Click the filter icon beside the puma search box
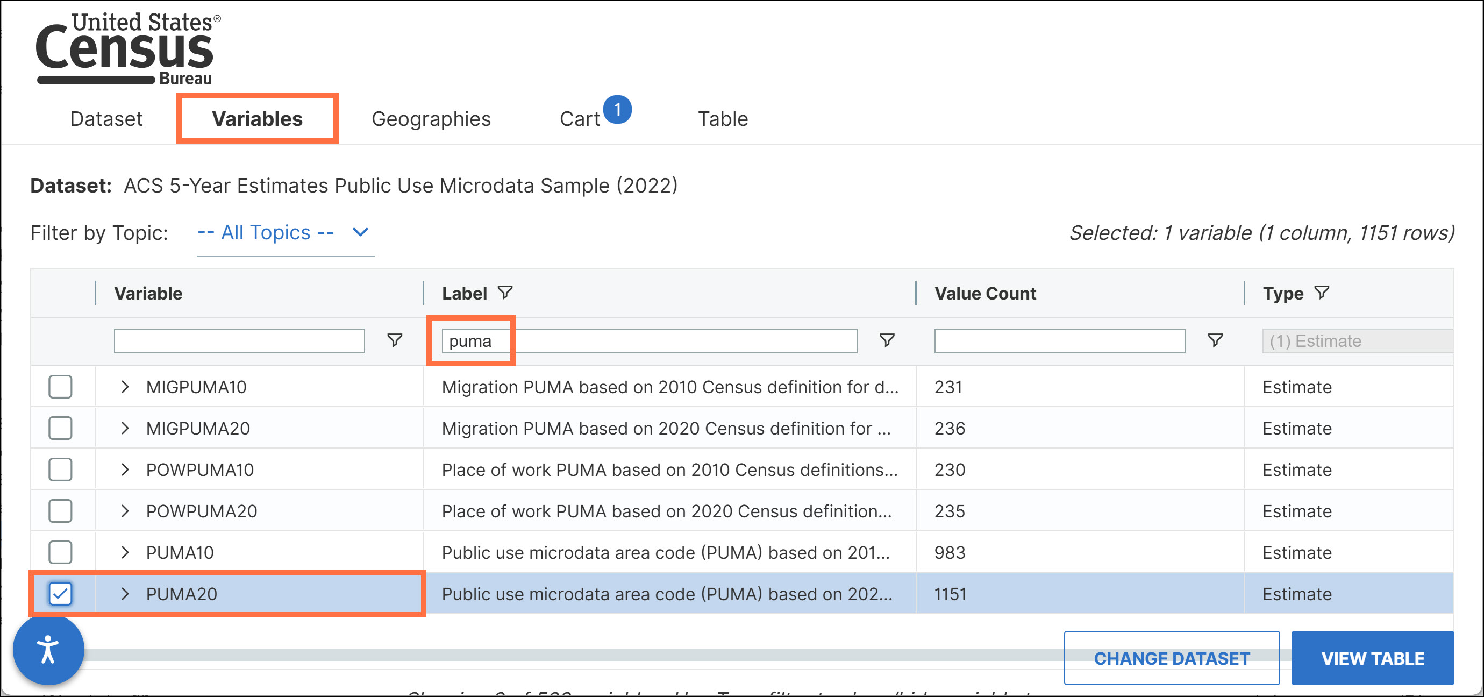 click(x=886, y=340)
